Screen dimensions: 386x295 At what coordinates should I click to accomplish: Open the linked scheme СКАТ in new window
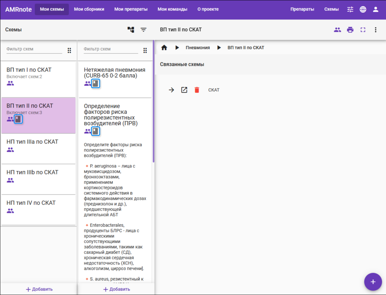click(x=184, y=90)
